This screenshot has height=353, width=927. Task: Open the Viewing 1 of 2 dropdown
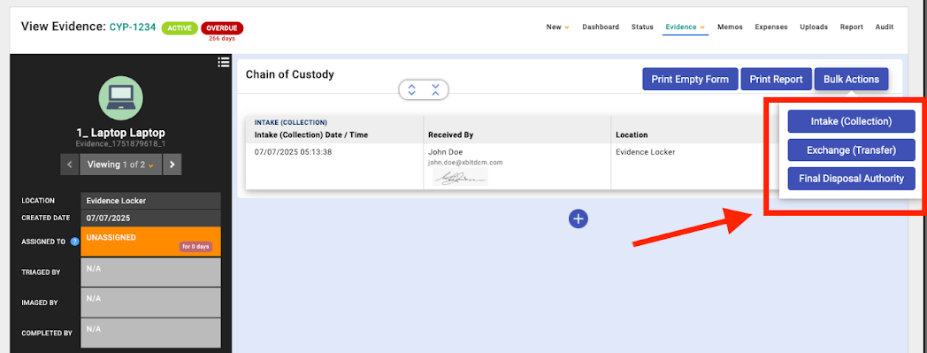tap(121, 165)
